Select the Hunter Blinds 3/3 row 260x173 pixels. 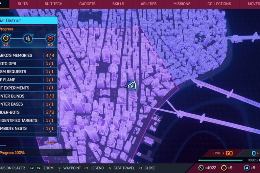coord(28,96)
